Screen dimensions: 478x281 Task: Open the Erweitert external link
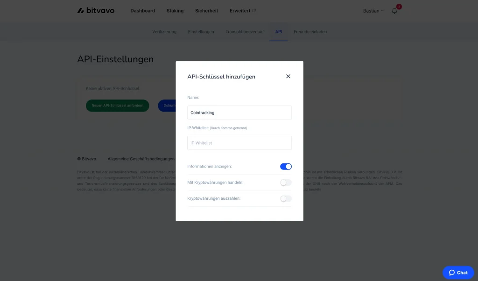pos(242,11)
